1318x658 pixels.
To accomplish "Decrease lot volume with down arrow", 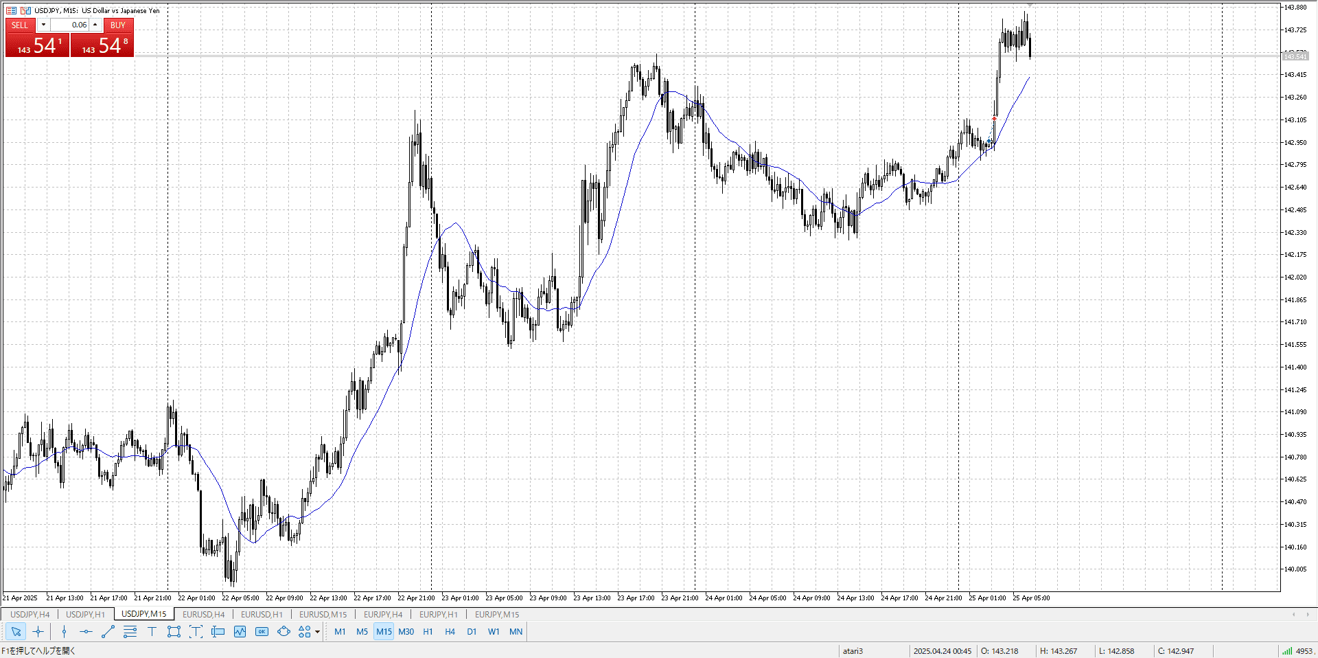I will pos(43,25).
